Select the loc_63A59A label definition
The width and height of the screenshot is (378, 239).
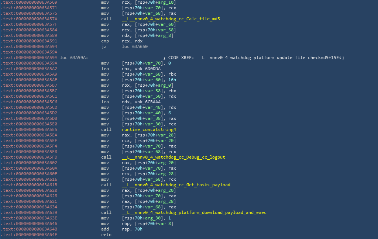[x=74, y=58]
